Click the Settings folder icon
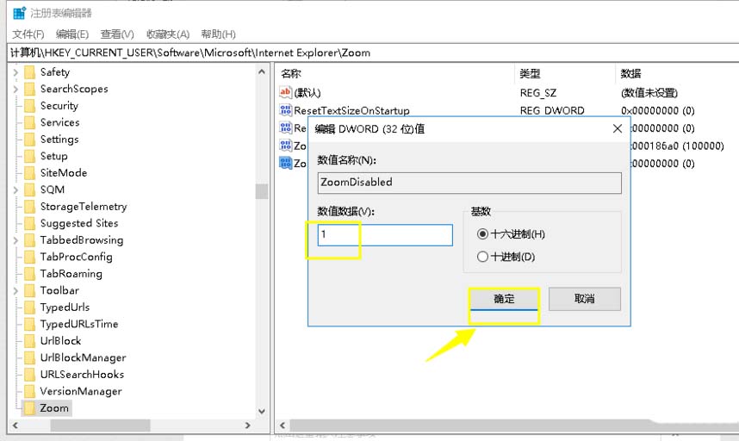Screen dimensions: 739x441 [29, 140]
